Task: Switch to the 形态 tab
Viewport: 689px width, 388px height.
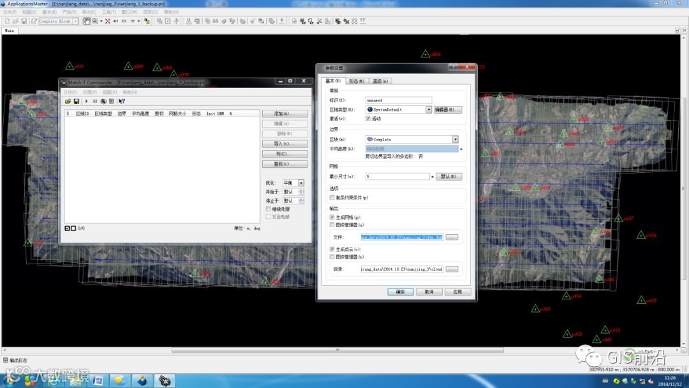Action: pos(357,81)
